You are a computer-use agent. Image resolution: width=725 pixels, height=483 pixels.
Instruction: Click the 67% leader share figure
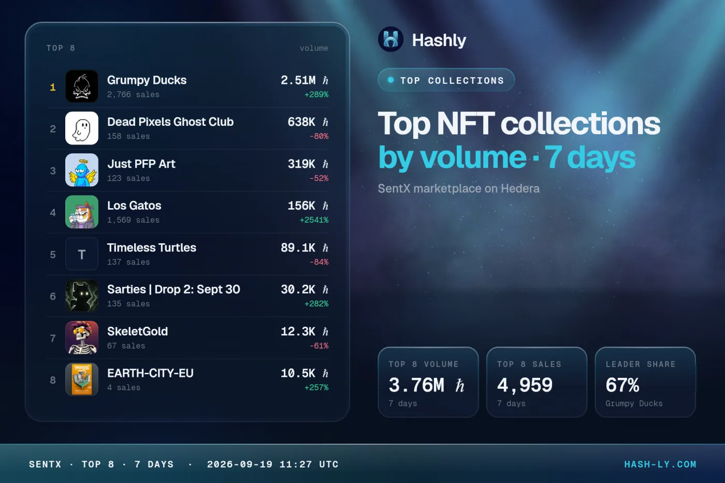[x=622, y=385]
